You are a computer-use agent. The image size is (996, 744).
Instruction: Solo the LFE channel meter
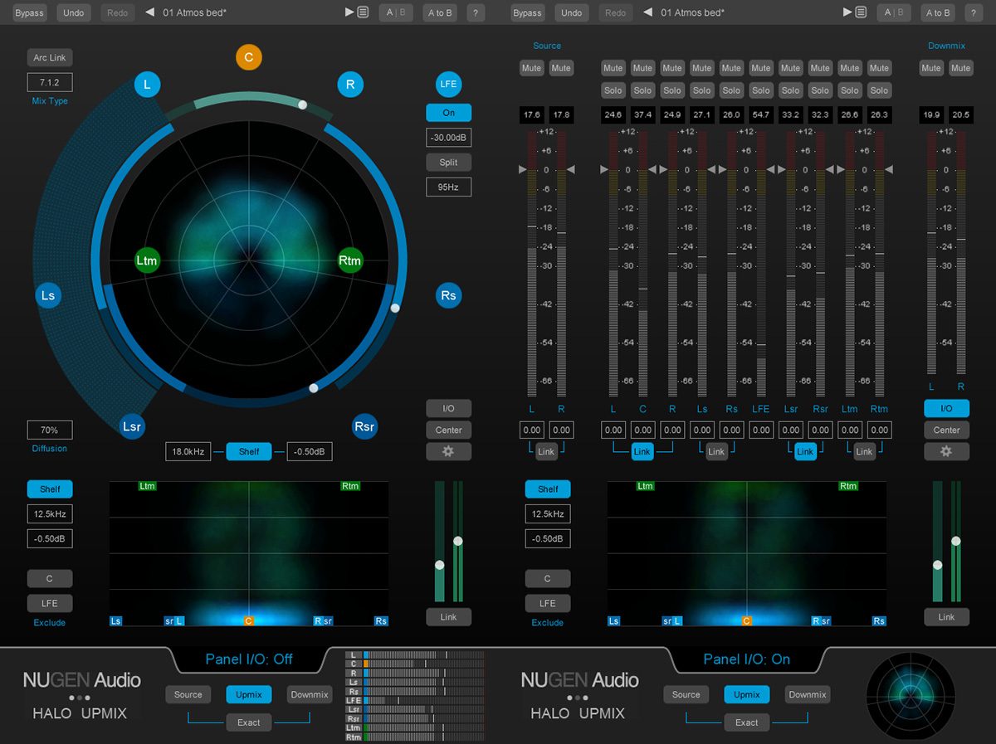(x=761, y=90)
